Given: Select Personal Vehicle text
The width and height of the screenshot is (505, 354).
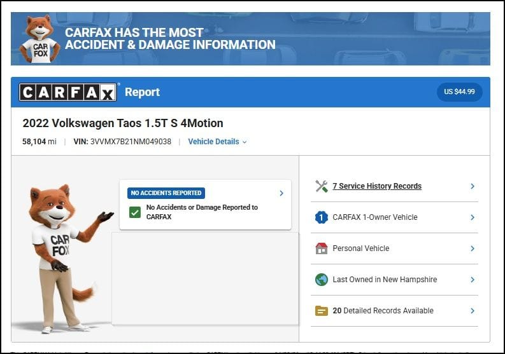Looking at the screenshot, I should point(360,248).
